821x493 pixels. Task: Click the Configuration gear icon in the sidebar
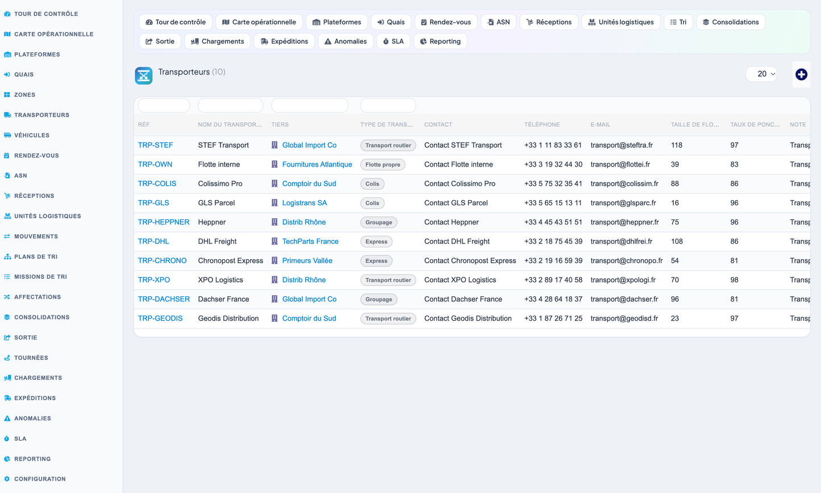[7, 479]
